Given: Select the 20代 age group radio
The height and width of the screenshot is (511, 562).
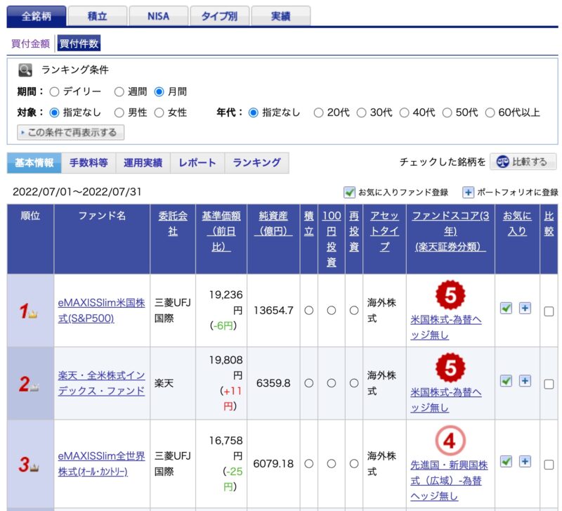Looking at the screenshot, I should tap(318, 113).
